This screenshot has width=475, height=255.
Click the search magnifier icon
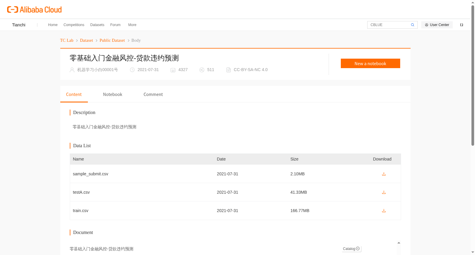tap(413, 25)
